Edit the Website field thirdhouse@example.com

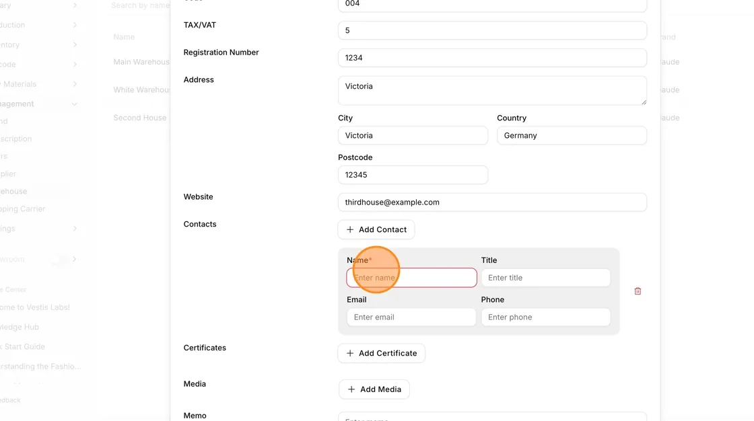492,202
